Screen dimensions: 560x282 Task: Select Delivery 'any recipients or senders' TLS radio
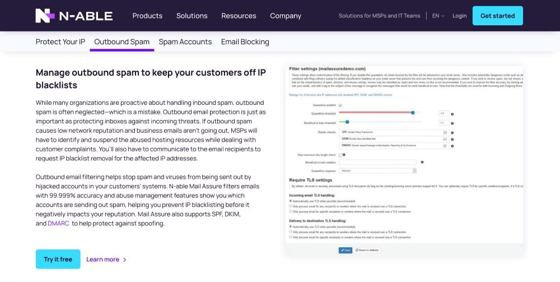290,232
